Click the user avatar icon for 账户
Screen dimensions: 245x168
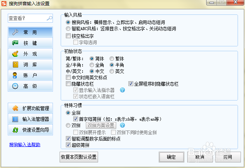(x=15, y=75)
